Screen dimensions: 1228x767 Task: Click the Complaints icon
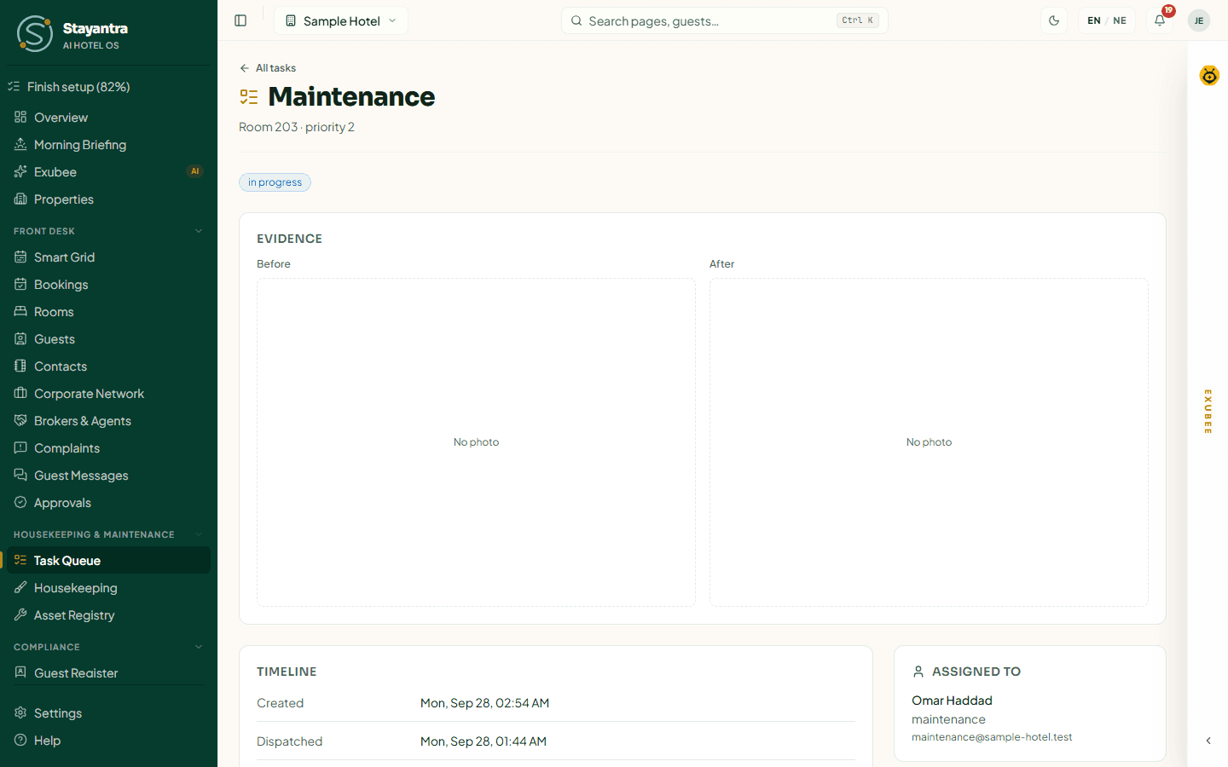[x=20, y=448]
